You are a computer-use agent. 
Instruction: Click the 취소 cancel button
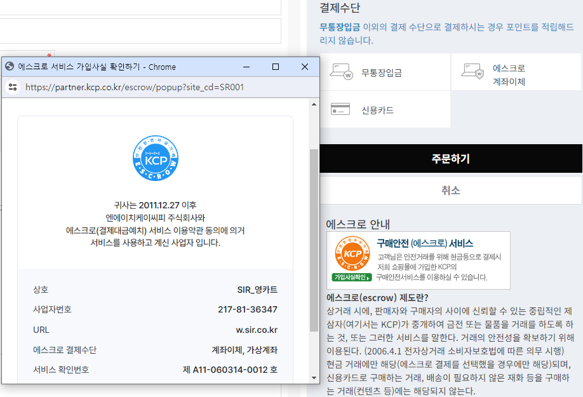click(x=451, y=191)
